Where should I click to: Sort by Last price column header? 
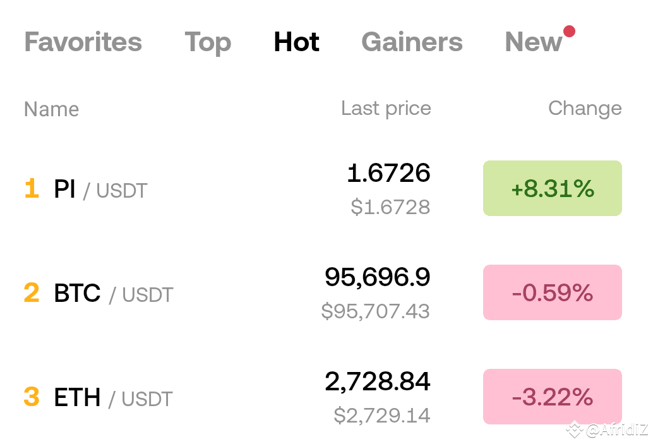[386, 109]
